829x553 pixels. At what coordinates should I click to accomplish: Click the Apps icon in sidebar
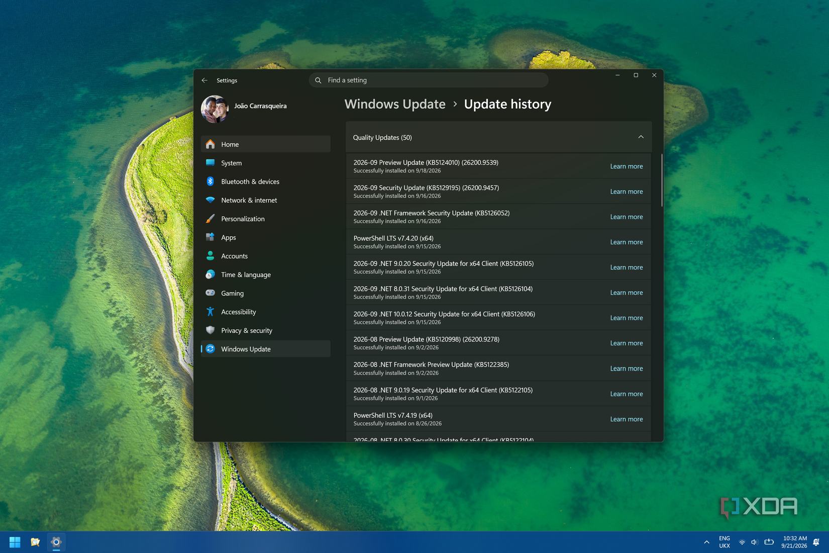coord(211,237)
